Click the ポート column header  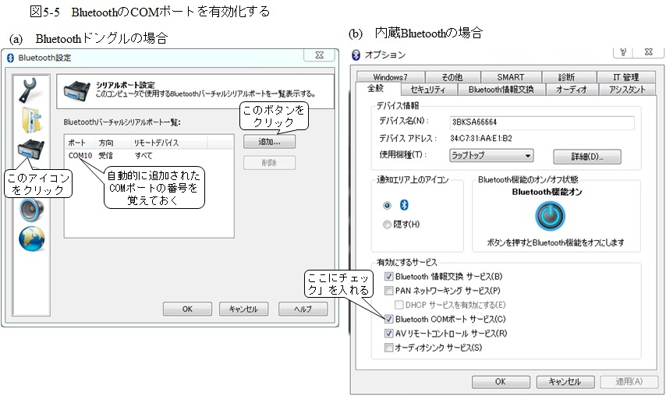78,143
